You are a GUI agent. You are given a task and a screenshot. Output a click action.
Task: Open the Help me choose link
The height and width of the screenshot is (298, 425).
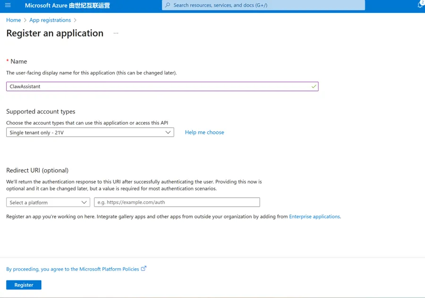click(204, 132)
